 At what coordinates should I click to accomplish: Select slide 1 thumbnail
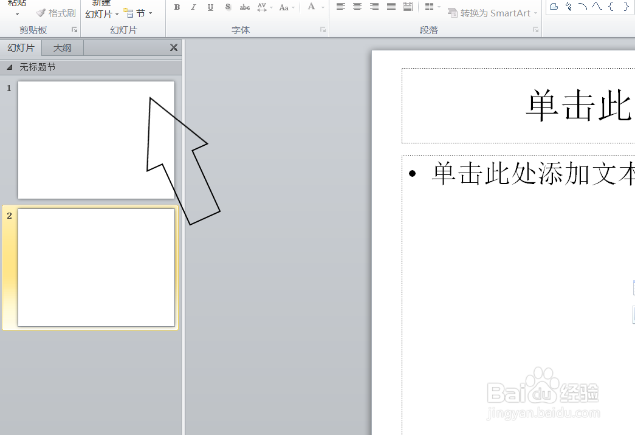coord(97,140)
